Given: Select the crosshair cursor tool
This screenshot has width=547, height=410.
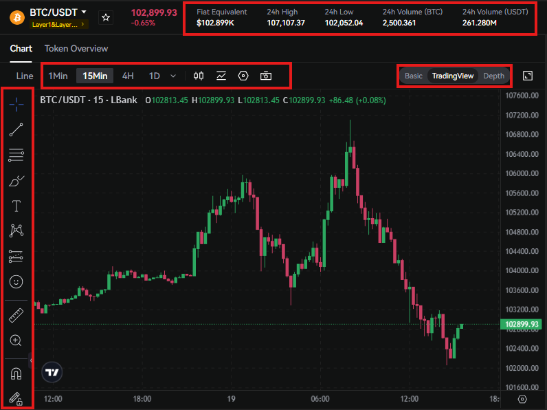Looking at the screenshot, I should [16, 104].
